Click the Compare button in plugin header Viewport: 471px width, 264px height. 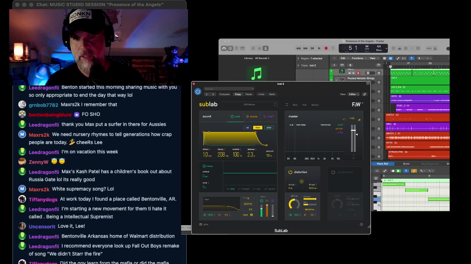[x=224, y=94]
